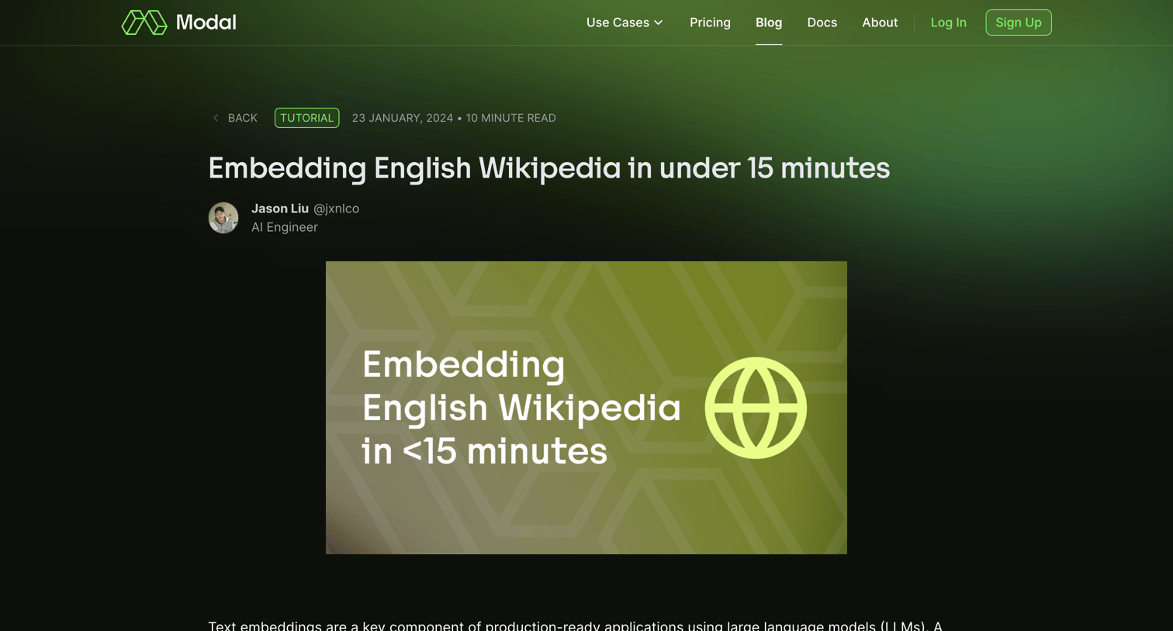Screen dimensions: 1173x631
Task: Open the Docs page
Action: click(822, 22)
